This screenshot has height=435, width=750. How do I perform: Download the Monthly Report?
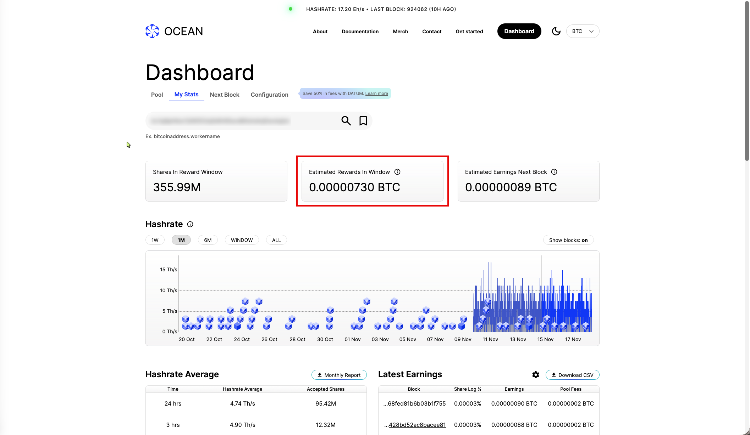coord(339,375)
